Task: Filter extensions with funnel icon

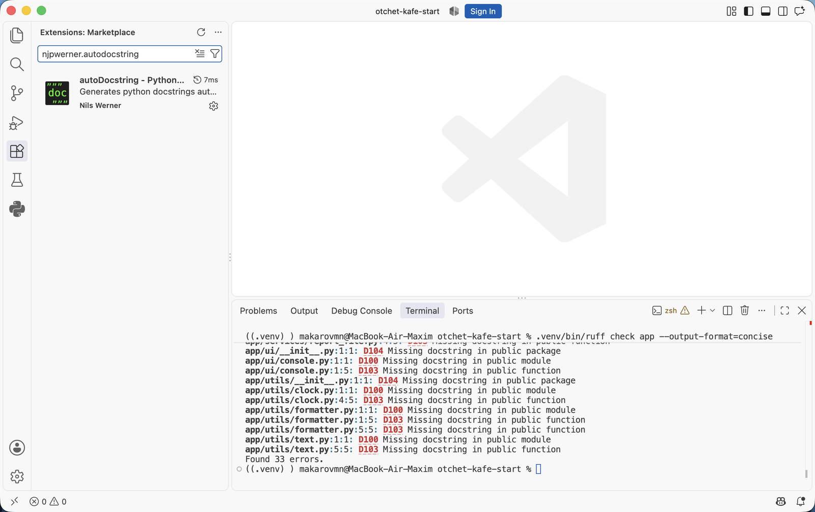Action: [215, 53]
